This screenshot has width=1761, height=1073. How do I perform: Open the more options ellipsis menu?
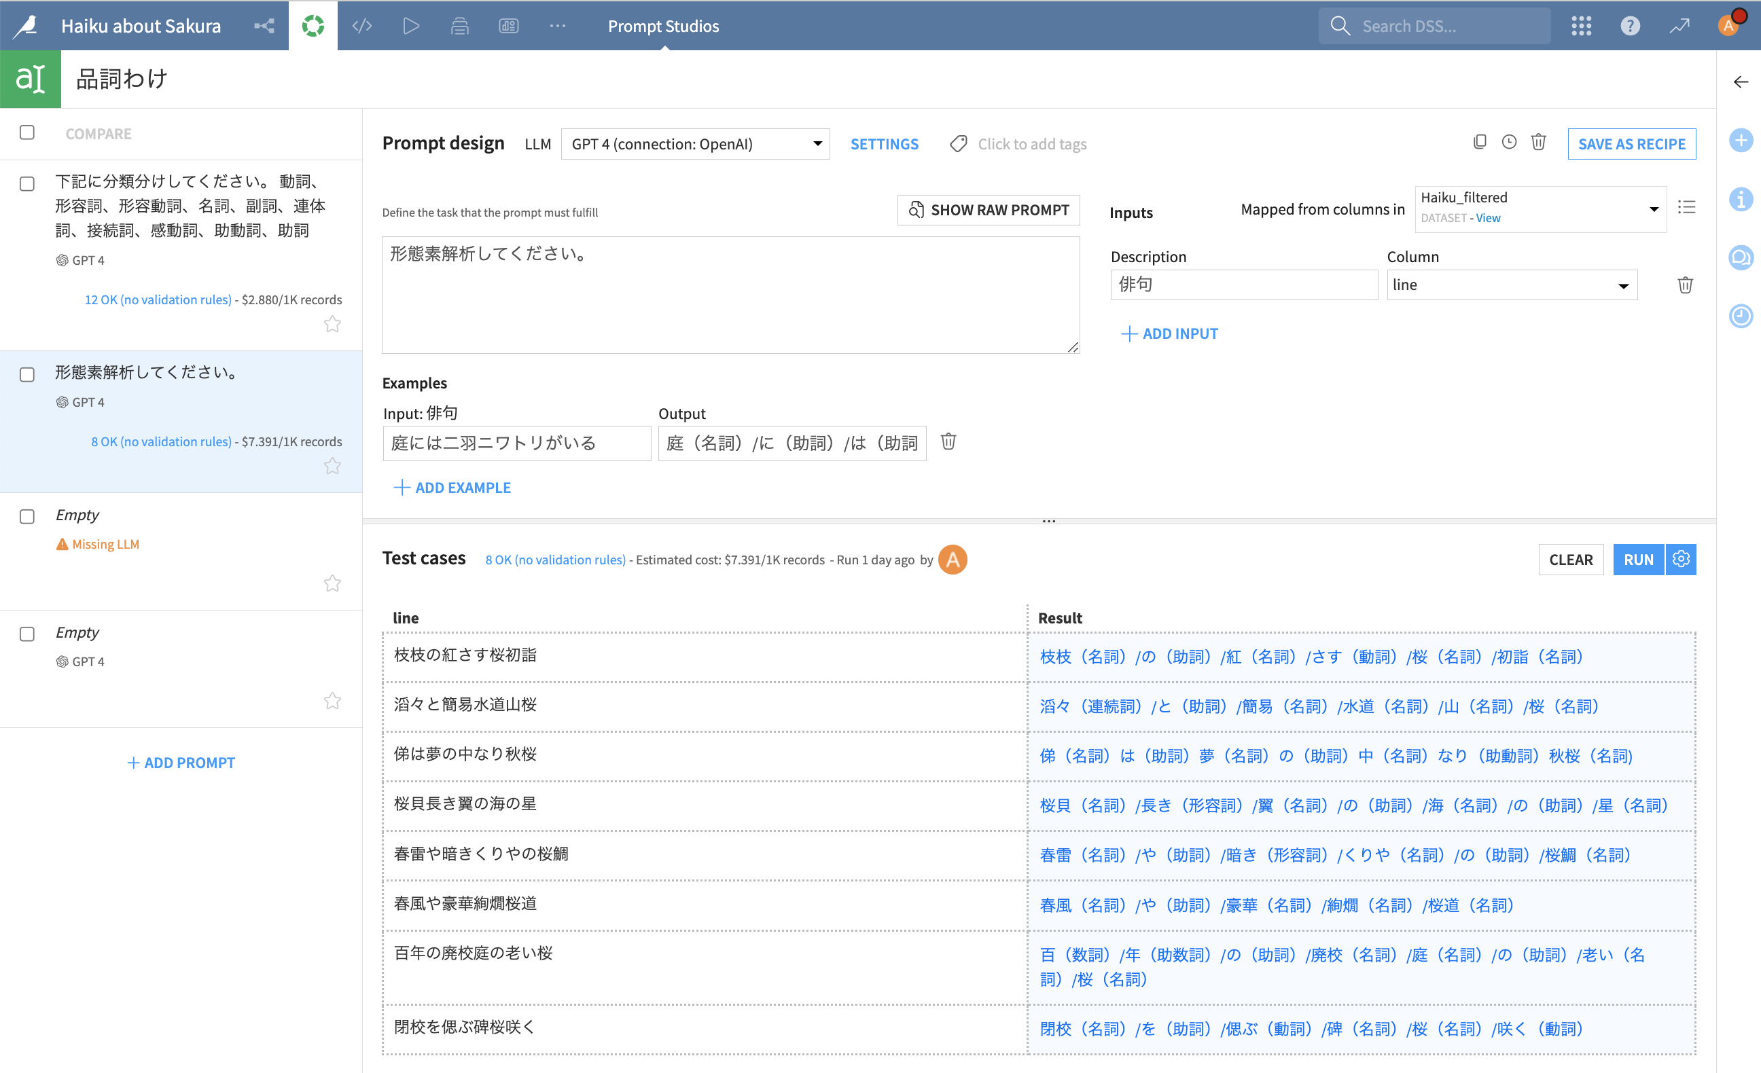[x=558, y=26]
